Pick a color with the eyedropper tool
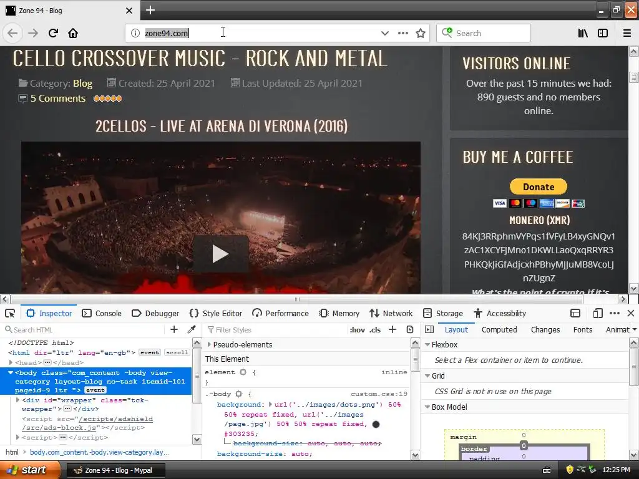This screenshot has height=479, width=639. coord(192,329)
